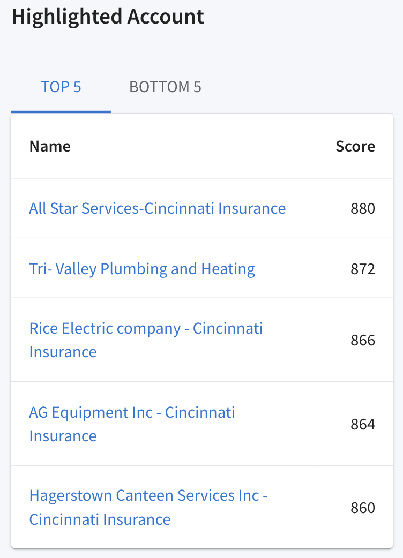Image resolution: width=403 pixels, height=558 pixels.
Task: Open All Star Services-Cincinnati Insurance account
Action: click(x=158, y=208)
